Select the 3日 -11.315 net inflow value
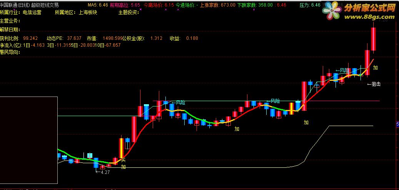 59,45
